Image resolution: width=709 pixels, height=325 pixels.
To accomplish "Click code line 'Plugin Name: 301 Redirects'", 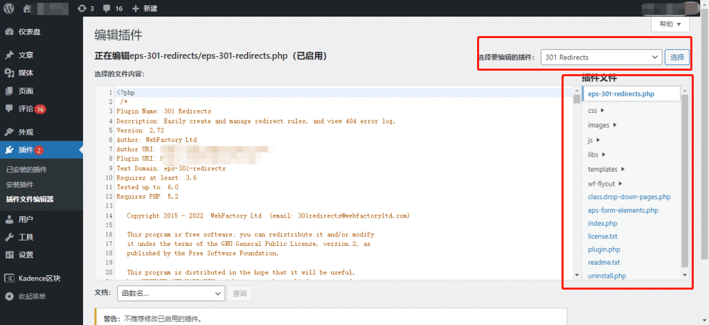I will click(x=163, y=111).
